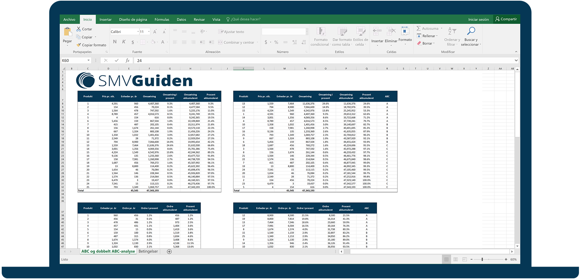Image resolution: width=580 pixels, height=279 pixels.
Task: Switch to Diseño de página tab
Action: (x=133, y=19)
